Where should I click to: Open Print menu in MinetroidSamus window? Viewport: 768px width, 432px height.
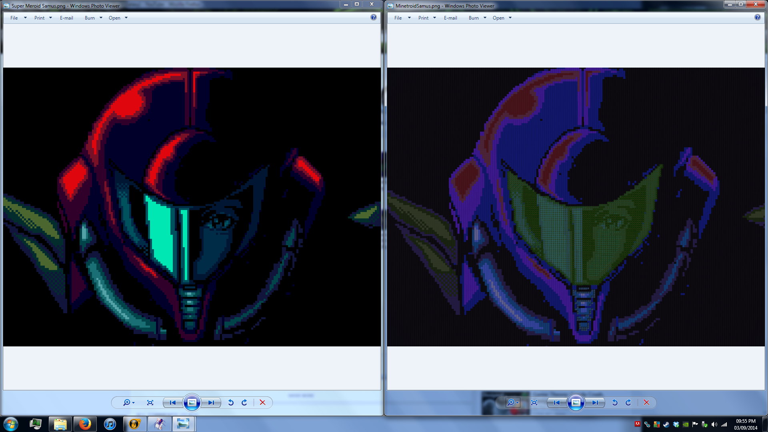(427, 18)
